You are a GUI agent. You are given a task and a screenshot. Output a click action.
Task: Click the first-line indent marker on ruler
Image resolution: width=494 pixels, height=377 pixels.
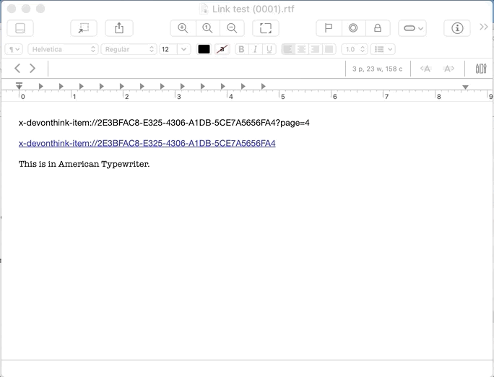point(19,85)
